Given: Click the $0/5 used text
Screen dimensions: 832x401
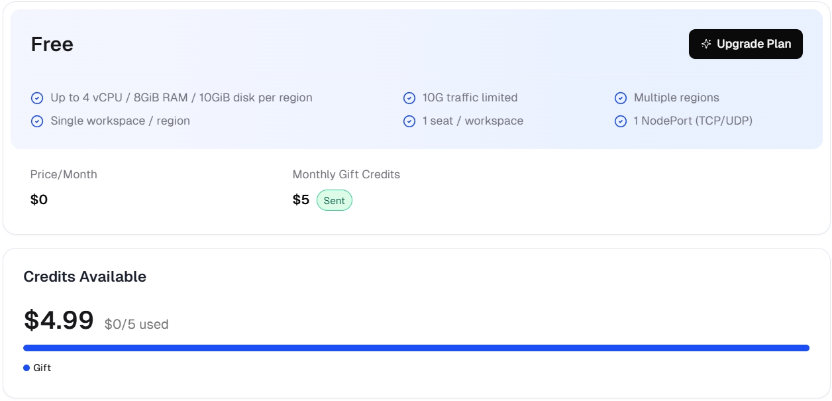Looking at the screenshot, I should click(136, 324).
